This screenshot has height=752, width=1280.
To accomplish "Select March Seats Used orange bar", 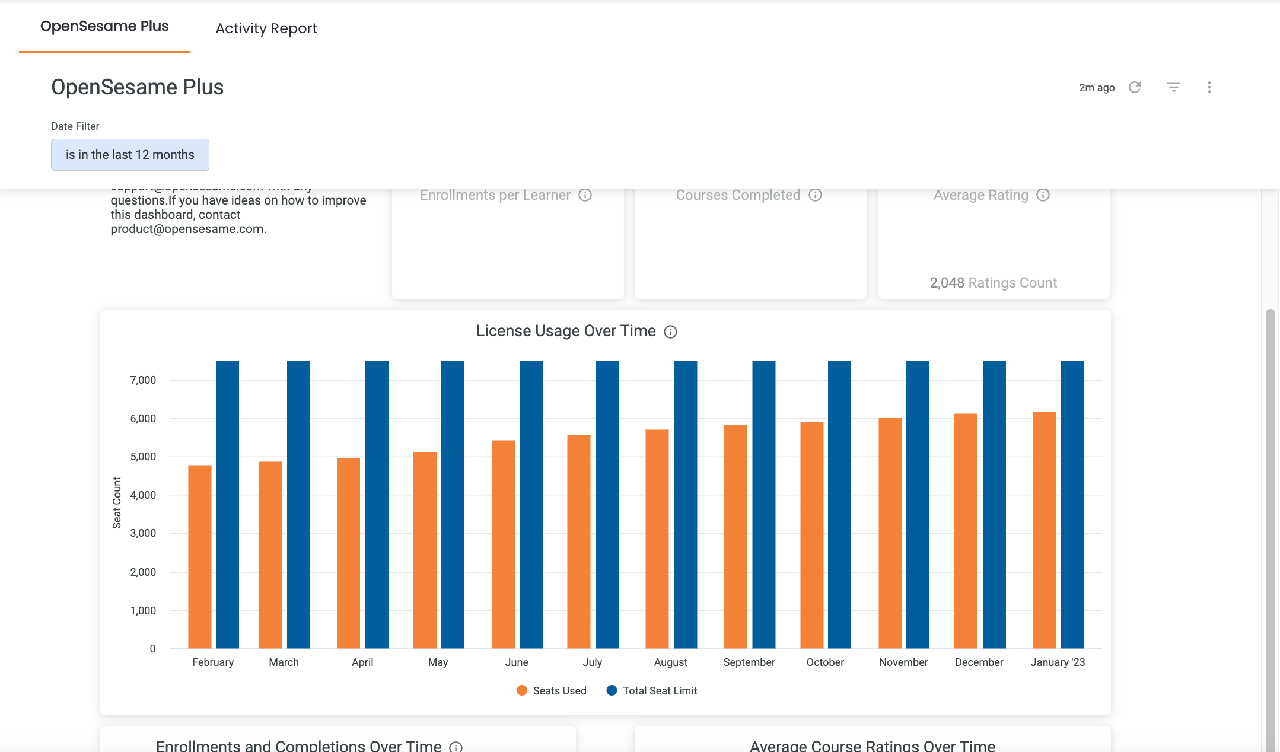I will point(270,555).
